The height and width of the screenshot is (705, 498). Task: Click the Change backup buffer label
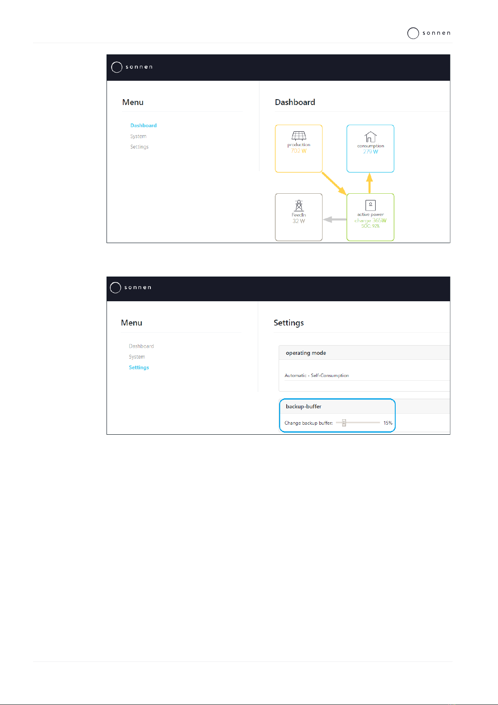coord(308,423)
